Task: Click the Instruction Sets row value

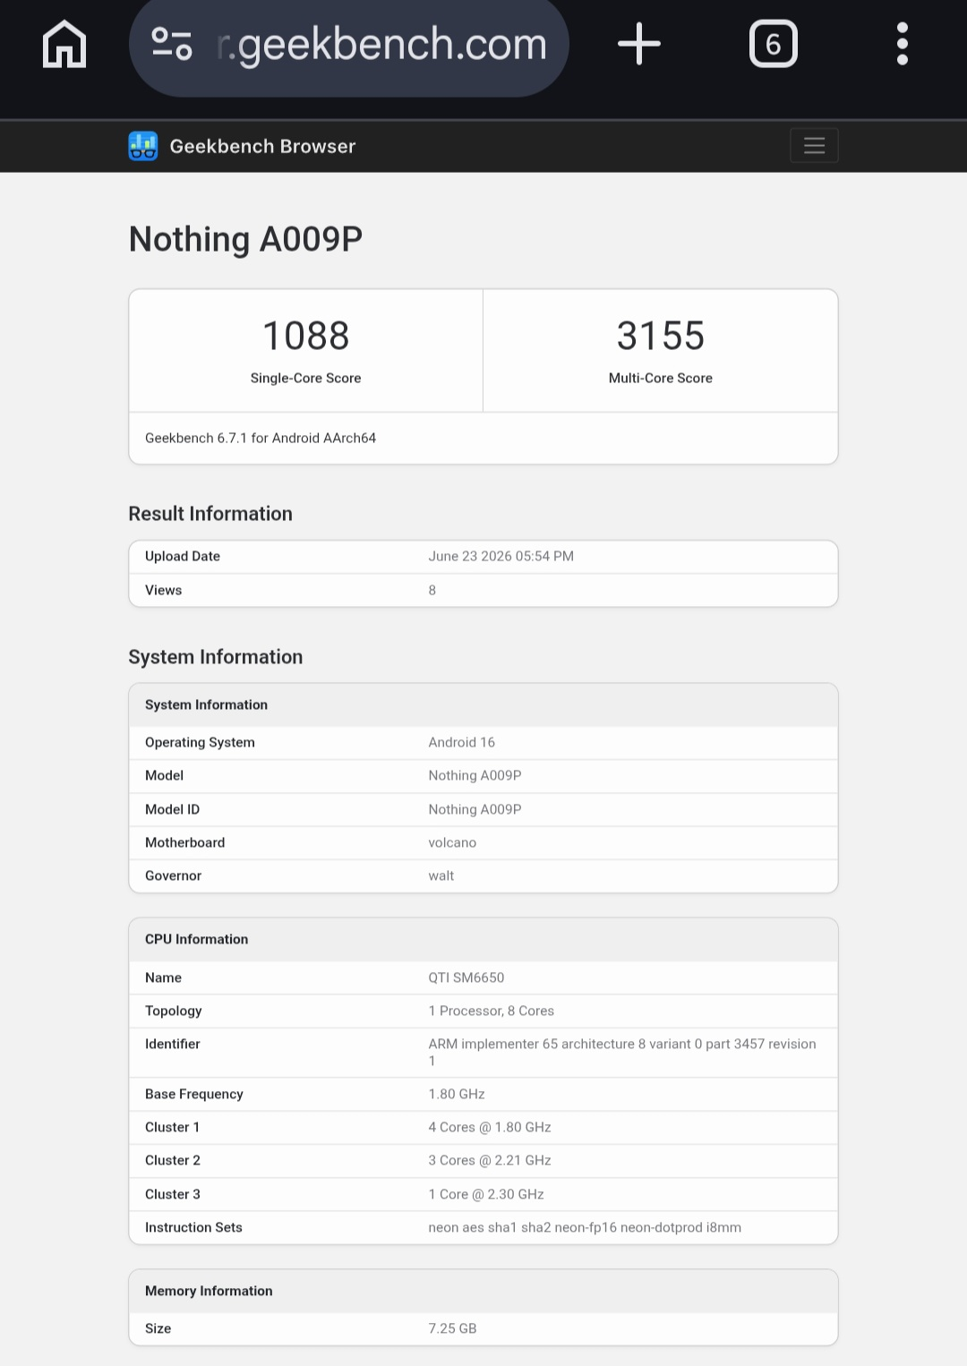Action: coord(585,1227)
